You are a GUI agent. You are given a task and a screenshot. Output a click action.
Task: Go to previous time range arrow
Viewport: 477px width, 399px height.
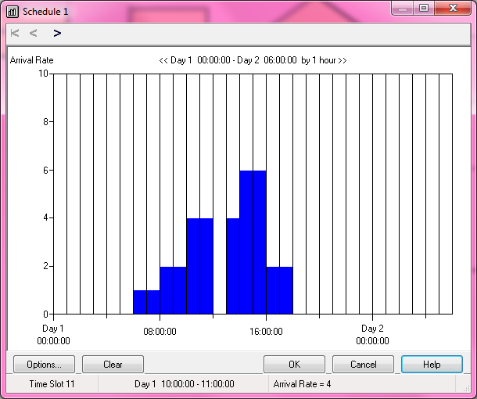coord(33,33)
